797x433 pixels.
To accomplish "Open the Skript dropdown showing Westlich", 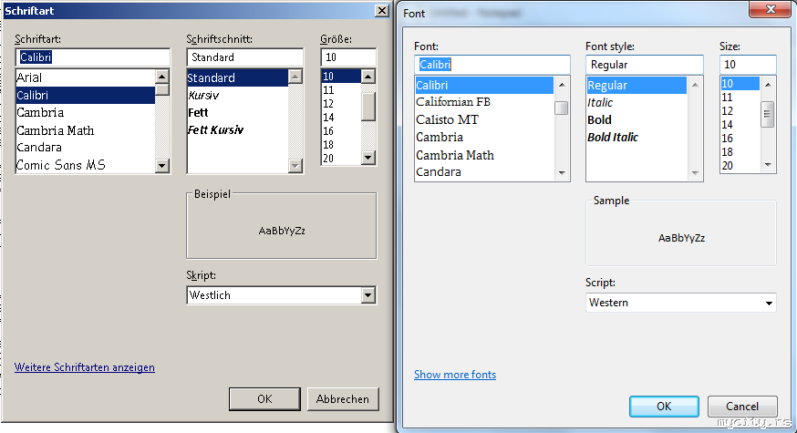I will (368, 295).
